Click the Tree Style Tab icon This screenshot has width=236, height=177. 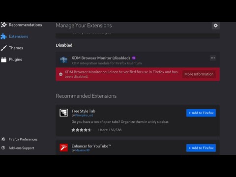click(x=63, y=113)
